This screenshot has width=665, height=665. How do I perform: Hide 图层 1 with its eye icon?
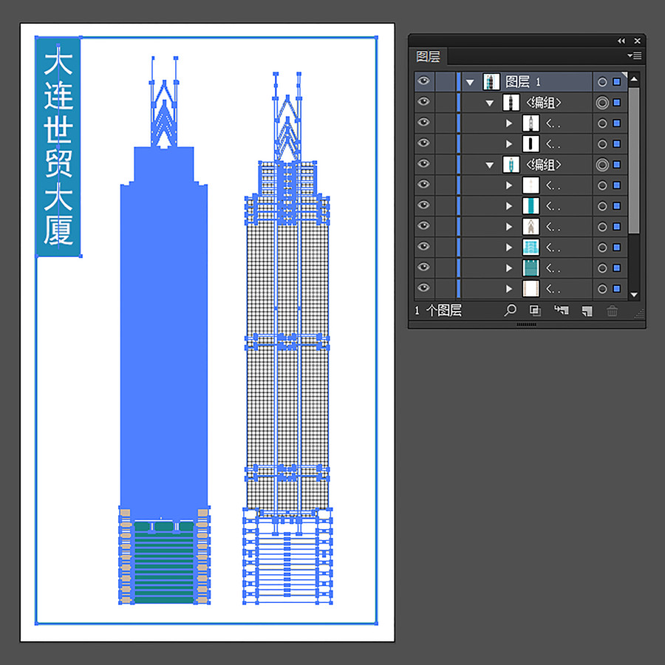pyautogui.click(x=423, y=81)
